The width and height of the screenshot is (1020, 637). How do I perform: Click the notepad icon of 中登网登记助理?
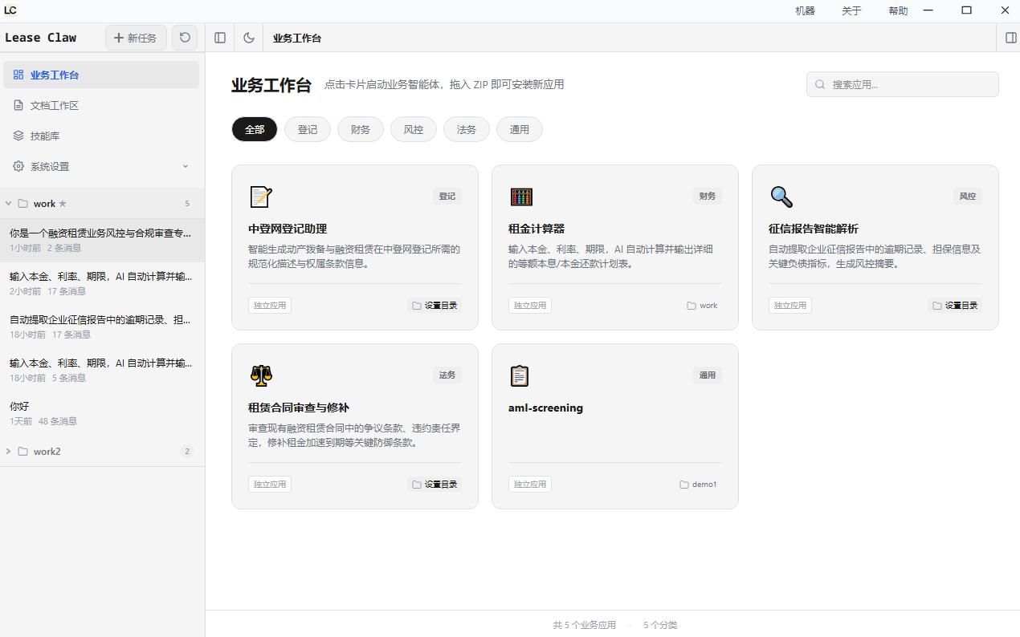[x=261, y=197]
